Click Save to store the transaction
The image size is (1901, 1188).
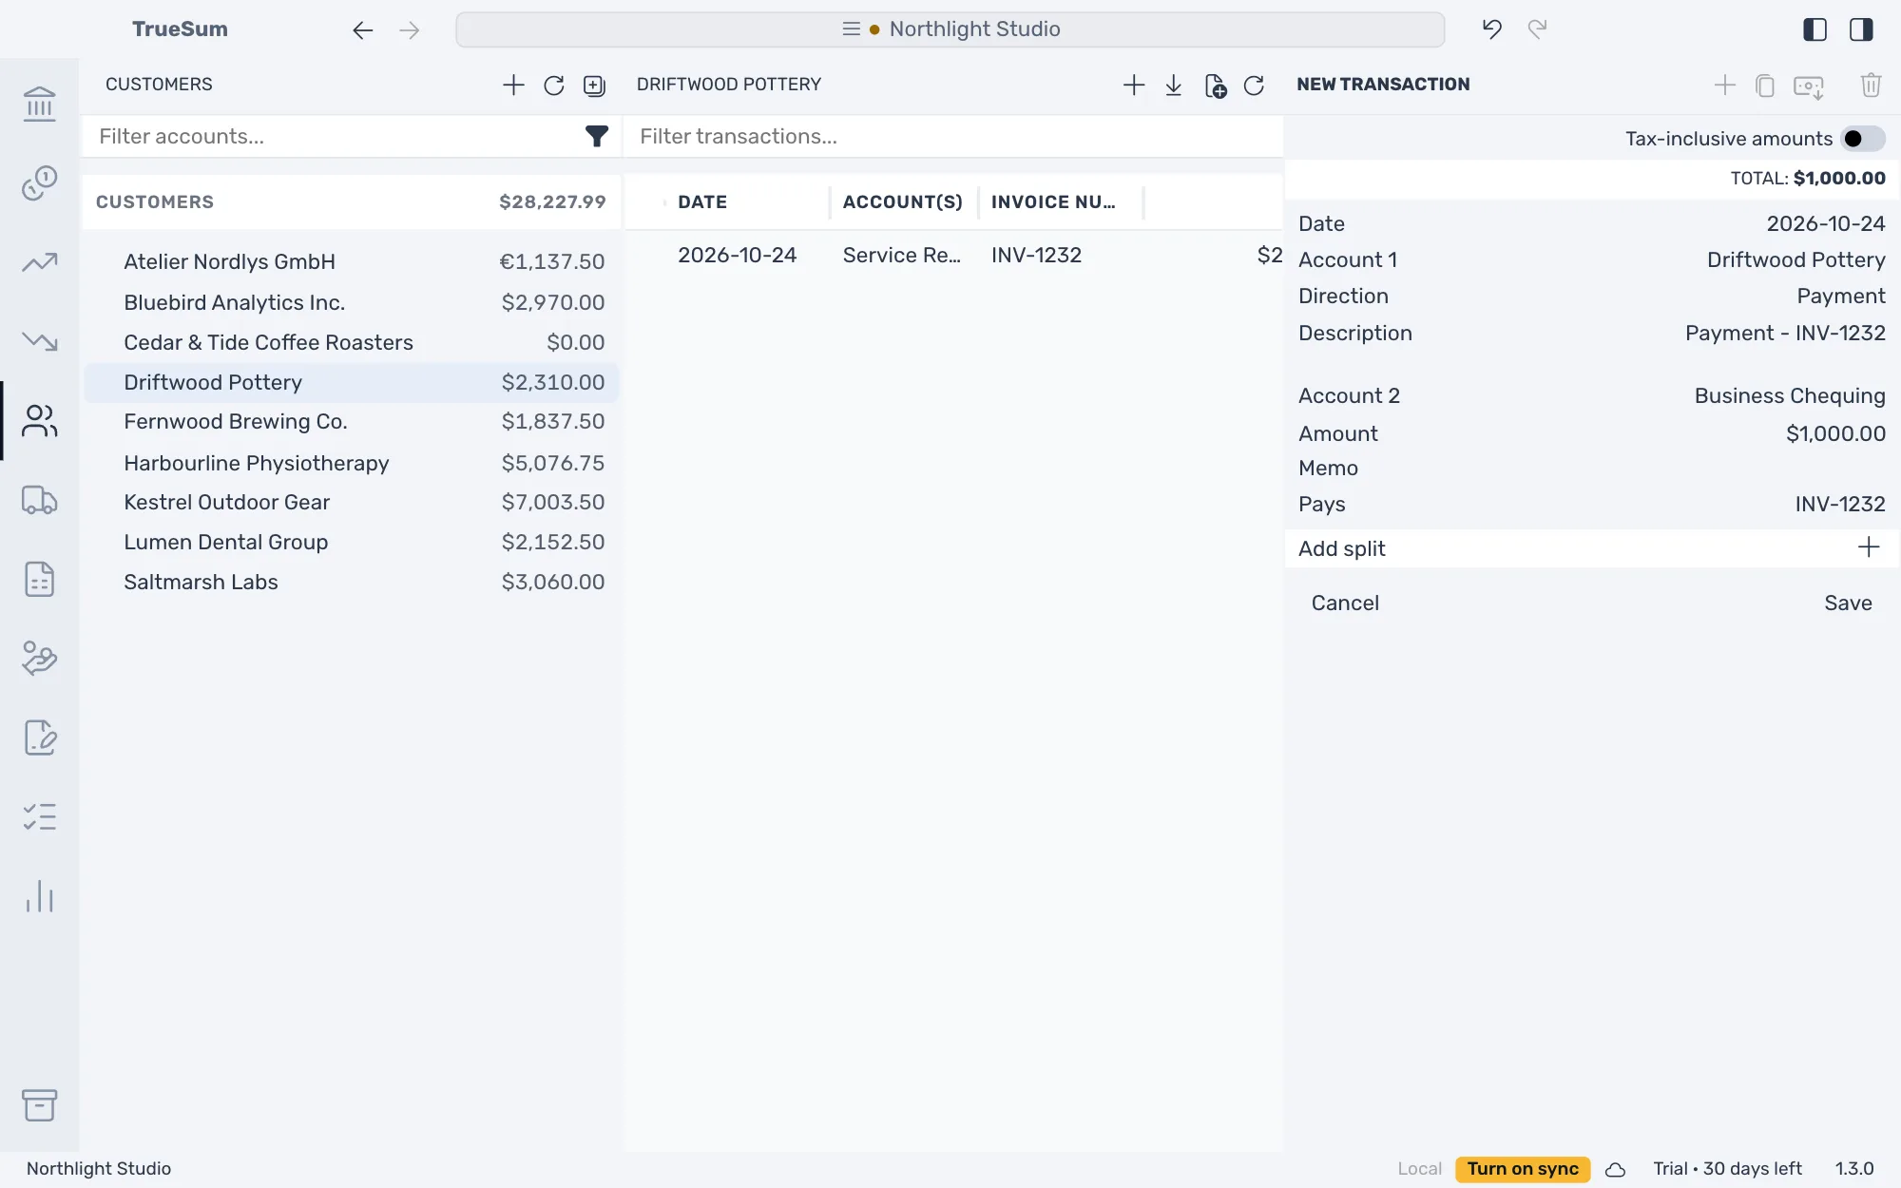click(x=1848, y=603)
